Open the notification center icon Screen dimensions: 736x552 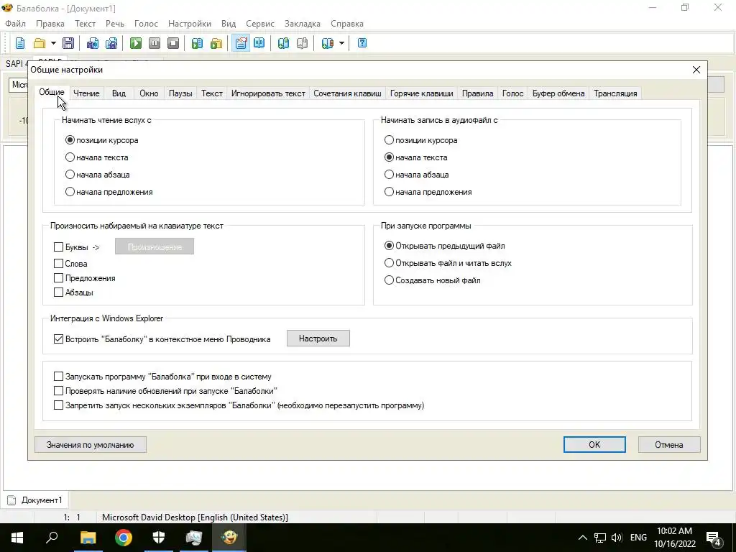click(714, 538)
